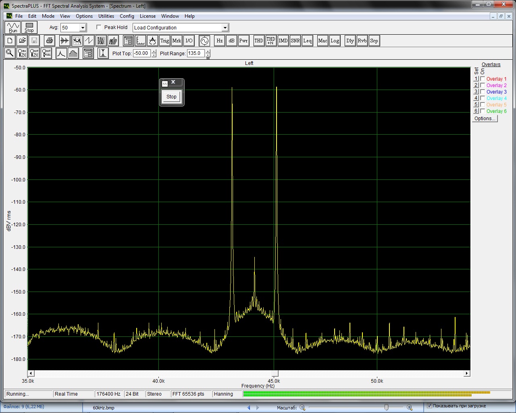
Task: Click the Trig trigger toolbar button
Action: click(164, 41)
